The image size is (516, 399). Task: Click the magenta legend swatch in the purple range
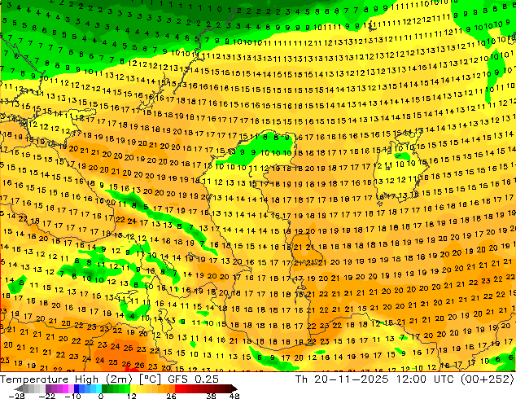[65, 388]
